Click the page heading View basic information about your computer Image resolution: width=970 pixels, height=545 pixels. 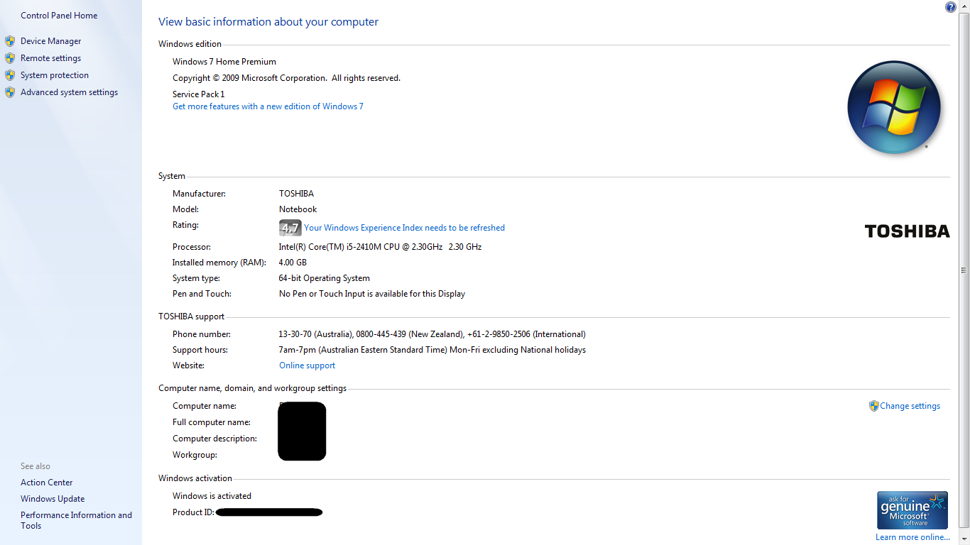pos(268,22)
